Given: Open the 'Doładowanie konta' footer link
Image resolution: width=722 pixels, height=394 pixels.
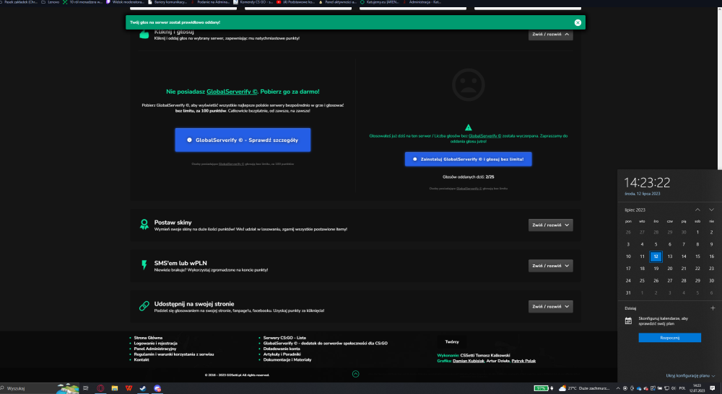Looking at the screenshot, I should pos(282,349).
